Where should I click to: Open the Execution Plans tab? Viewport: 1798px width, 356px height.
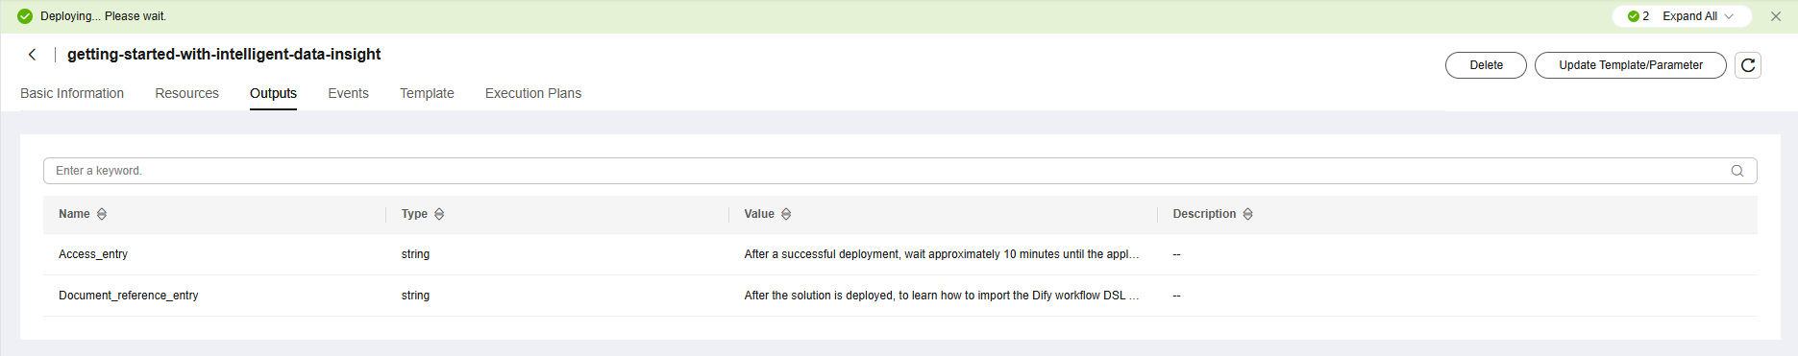533,93
